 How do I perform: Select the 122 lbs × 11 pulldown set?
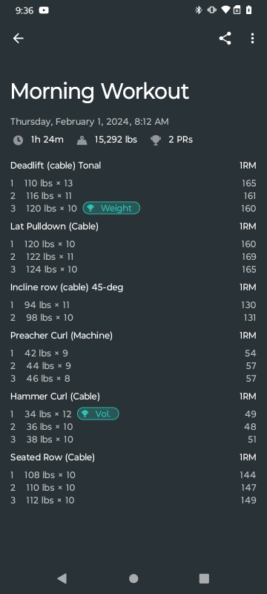133,257
